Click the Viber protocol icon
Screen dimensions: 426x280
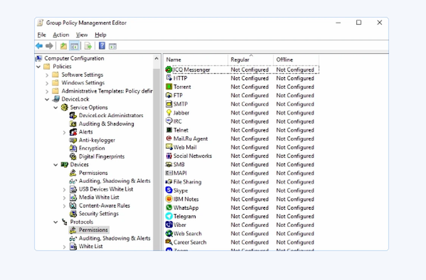pos(169,225)
